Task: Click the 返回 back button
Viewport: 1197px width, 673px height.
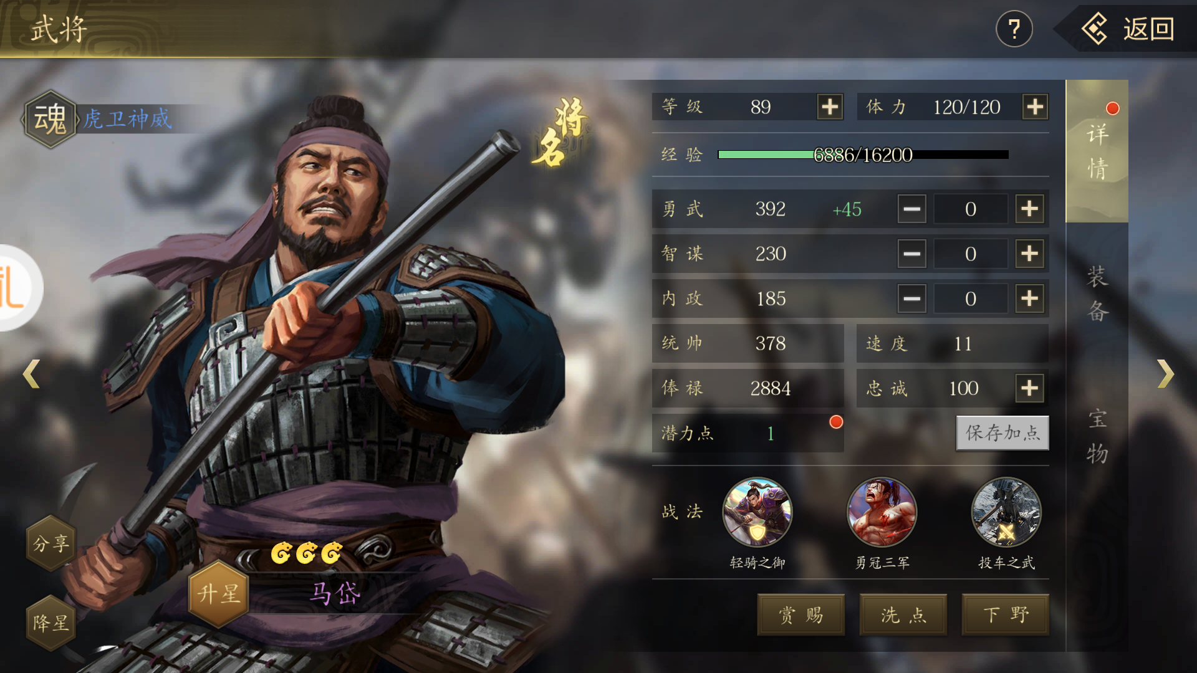Action: pos(1128,29)
